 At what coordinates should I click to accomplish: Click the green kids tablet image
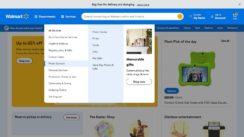(197, 69)
